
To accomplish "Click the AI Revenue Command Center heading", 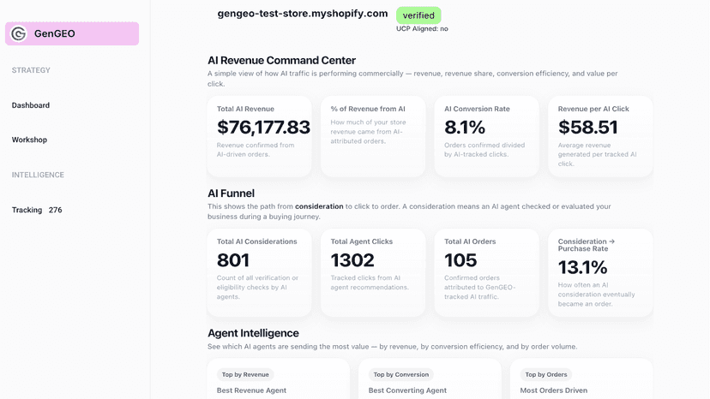I will [281, 61].
